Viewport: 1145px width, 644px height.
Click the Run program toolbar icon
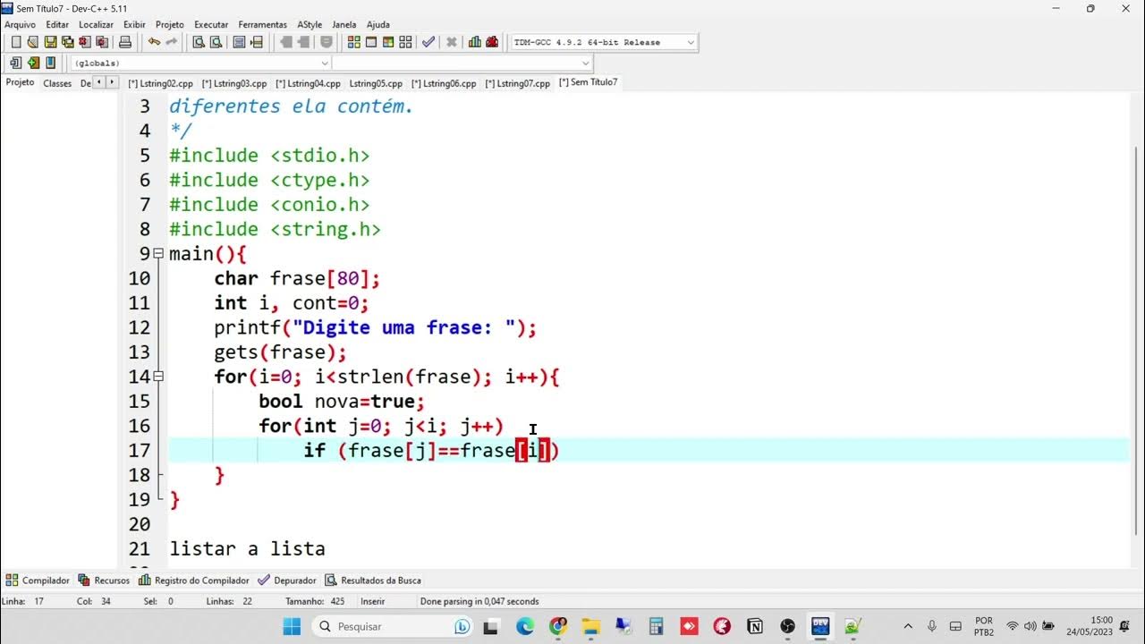[x=371, y=42]
